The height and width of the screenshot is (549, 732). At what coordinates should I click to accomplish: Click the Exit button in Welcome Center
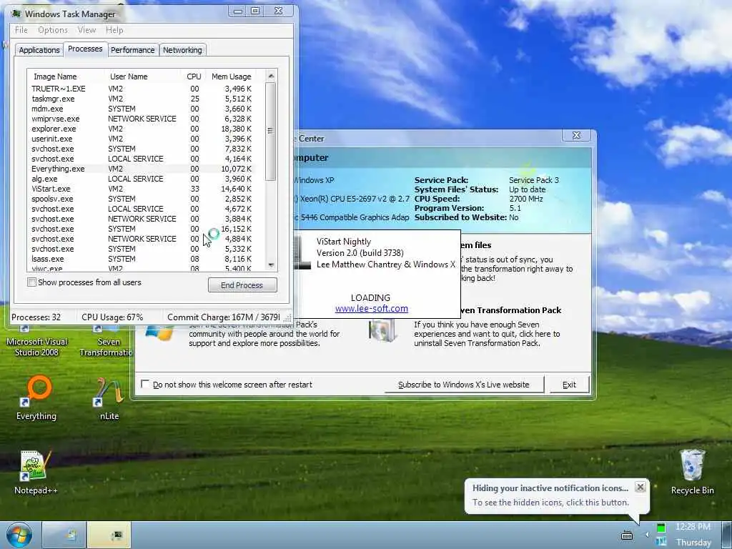point(569,385)
